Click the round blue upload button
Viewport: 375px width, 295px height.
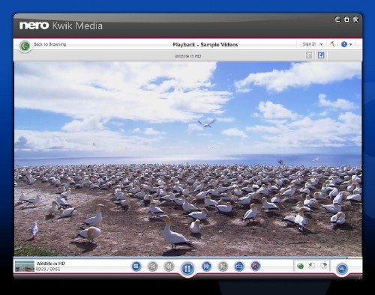[x=342, y=269]
